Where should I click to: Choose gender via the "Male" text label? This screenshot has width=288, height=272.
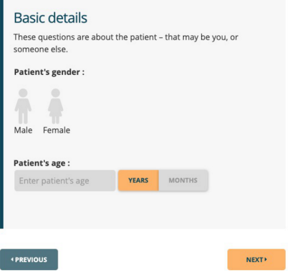coord(23,130)
